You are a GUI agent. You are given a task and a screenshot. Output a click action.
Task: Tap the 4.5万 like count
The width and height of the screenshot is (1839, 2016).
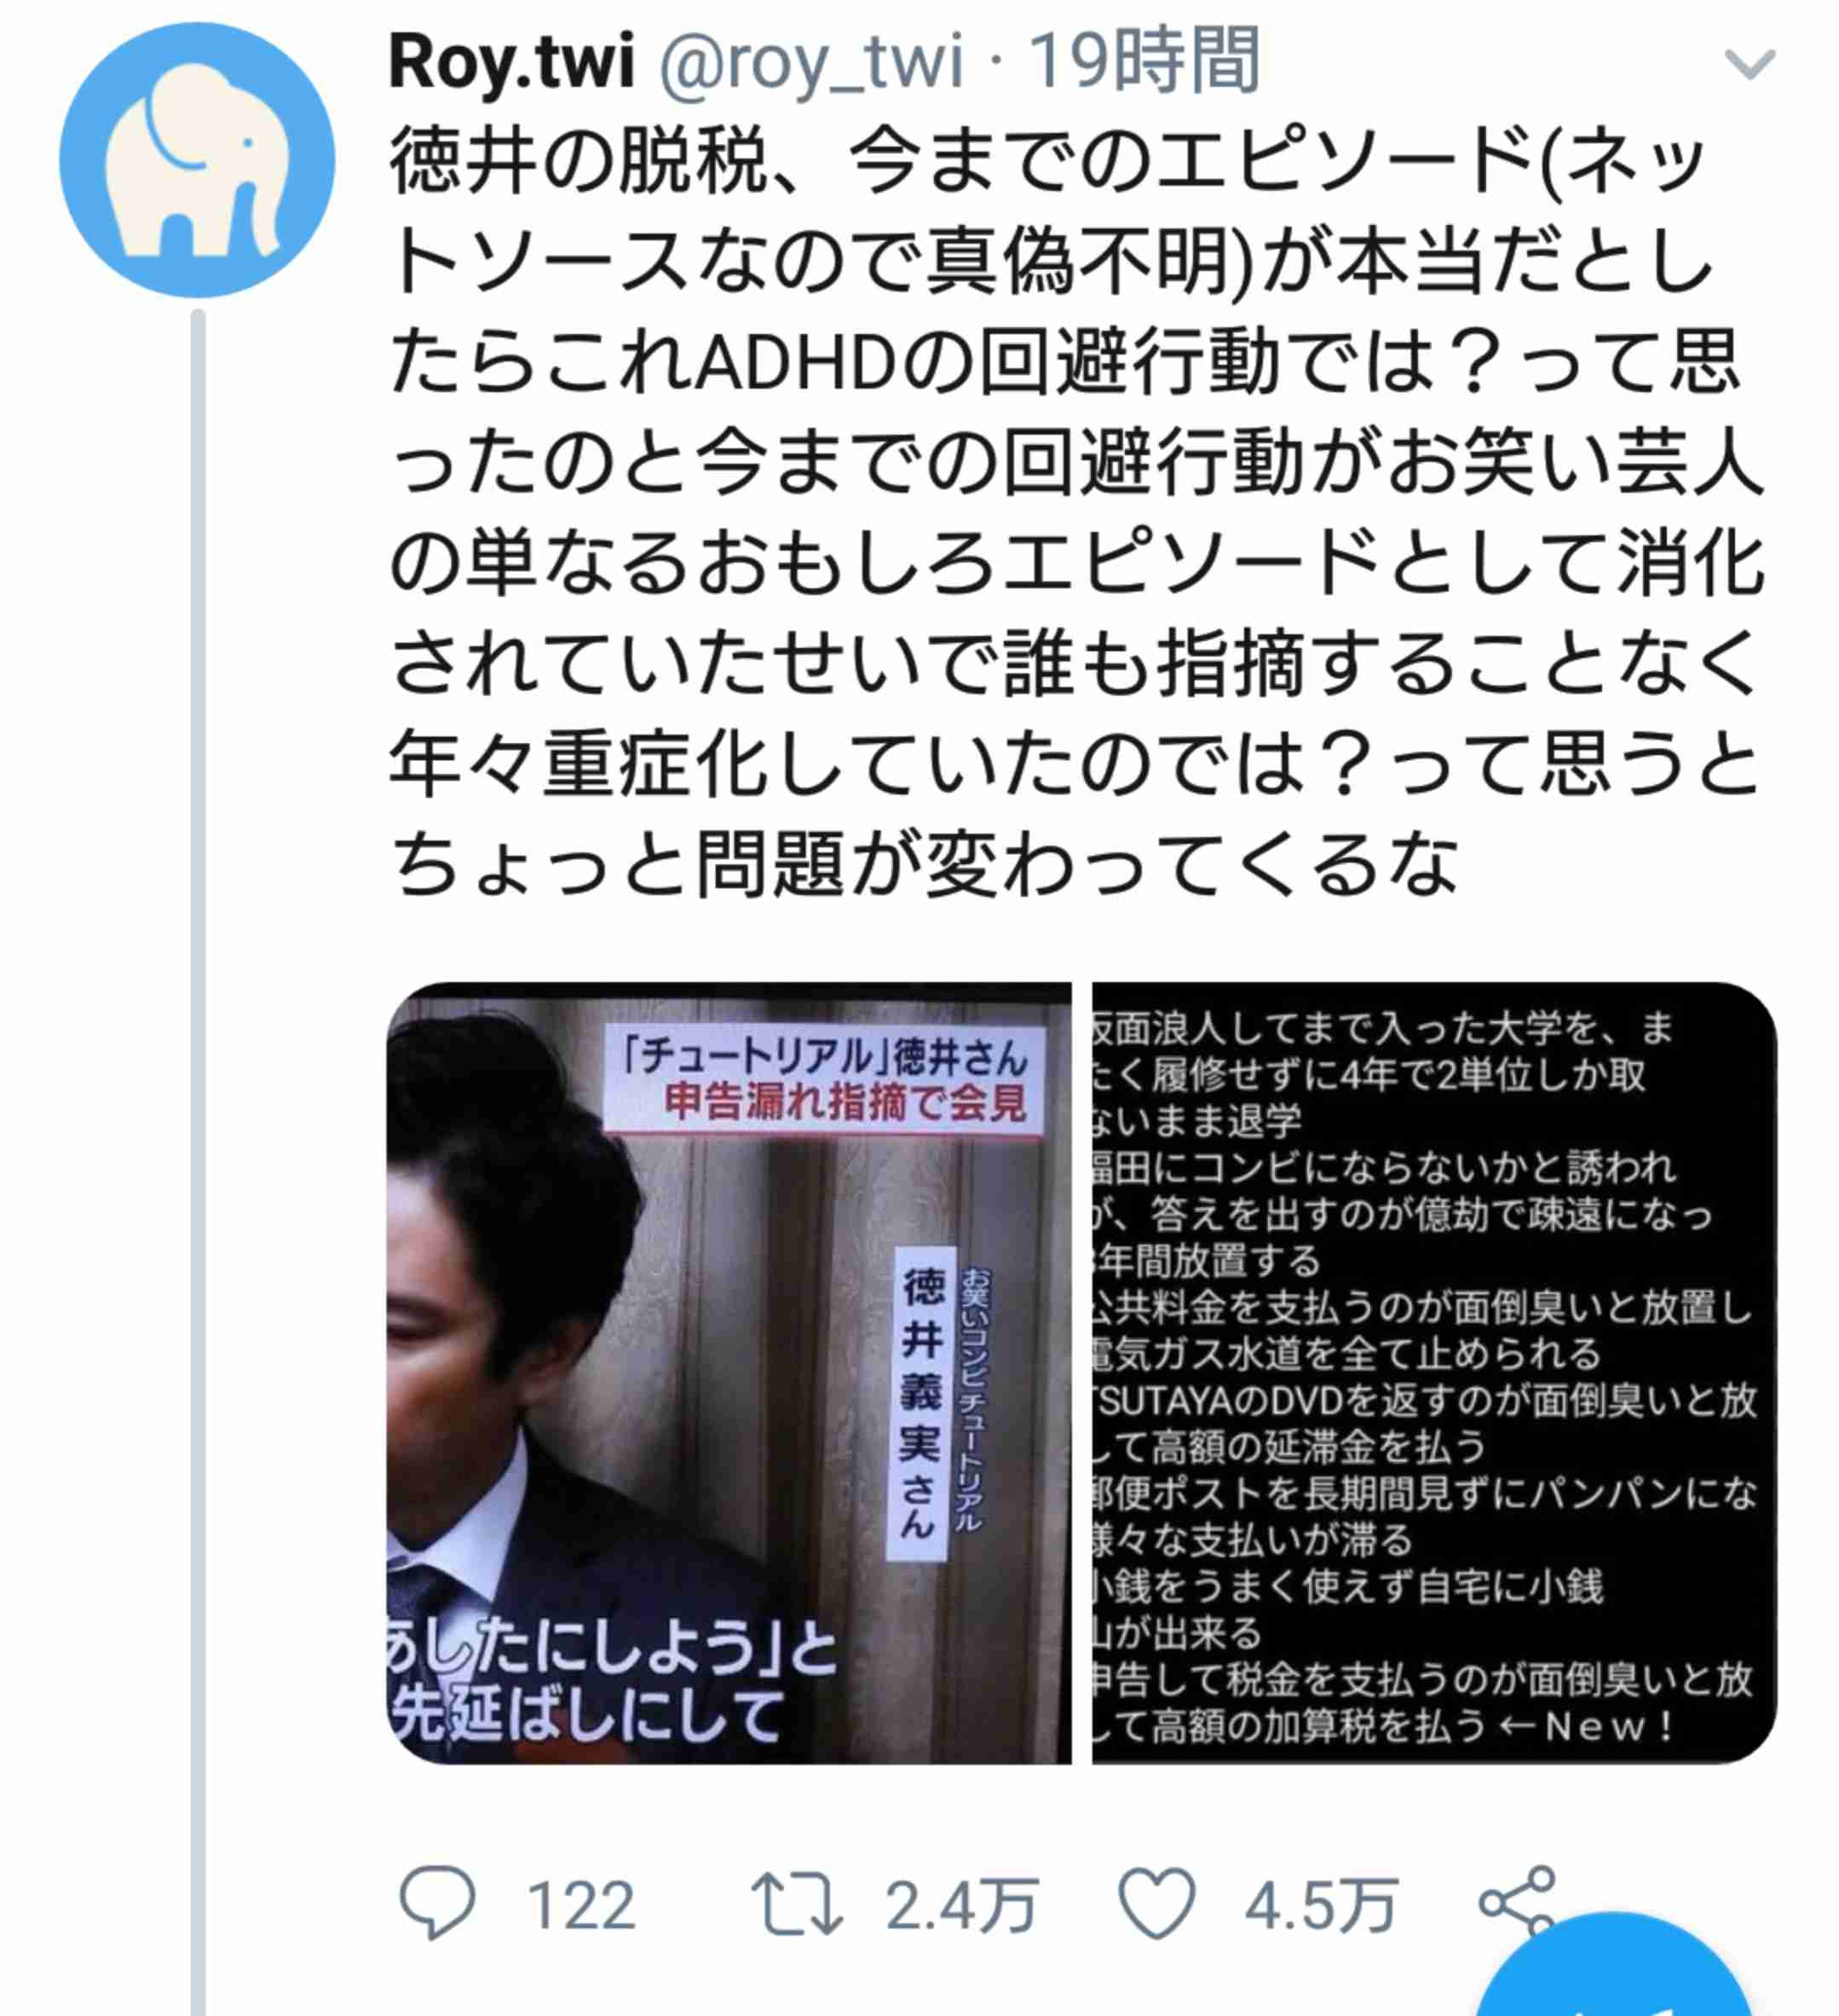[1320, 1906]
